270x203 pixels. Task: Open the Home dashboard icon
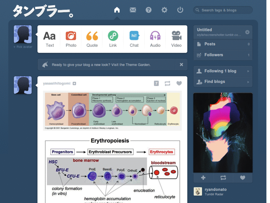click(x=117, y=10)
